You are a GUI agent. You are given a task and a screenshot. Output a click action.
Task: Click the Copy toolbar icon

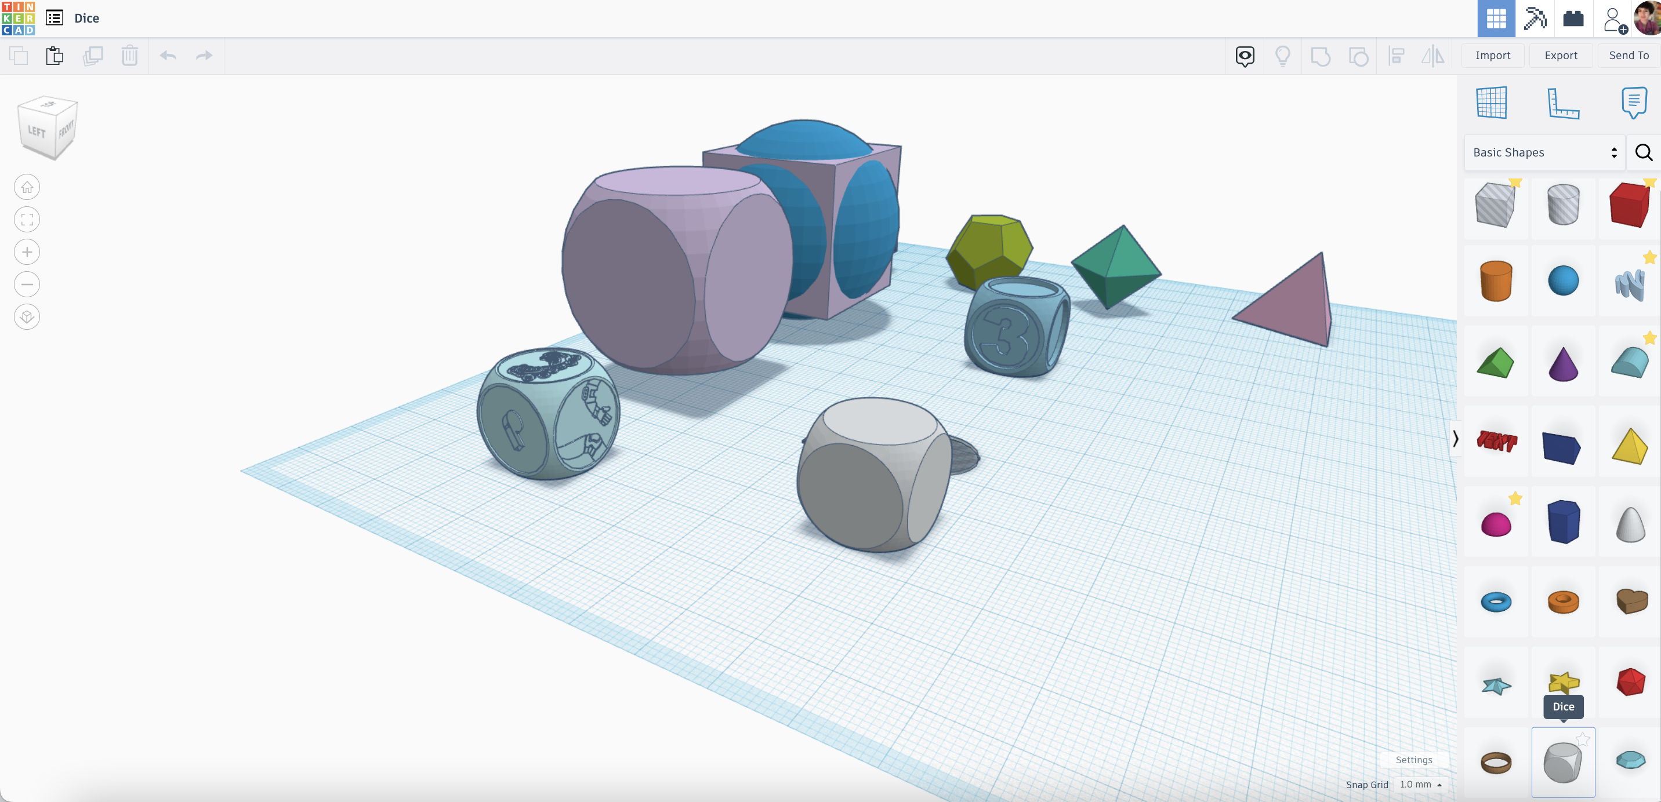[19, 56]
